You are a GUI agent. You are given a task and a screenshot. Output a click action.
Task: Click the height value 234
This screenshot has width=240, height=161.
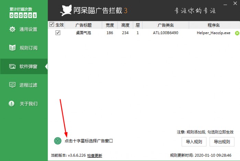125,33
